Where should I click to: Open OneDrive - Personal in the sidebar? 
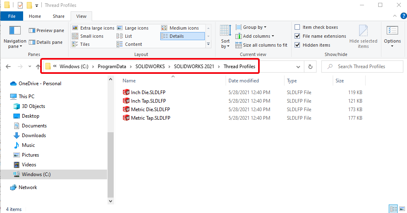point(36,84)
